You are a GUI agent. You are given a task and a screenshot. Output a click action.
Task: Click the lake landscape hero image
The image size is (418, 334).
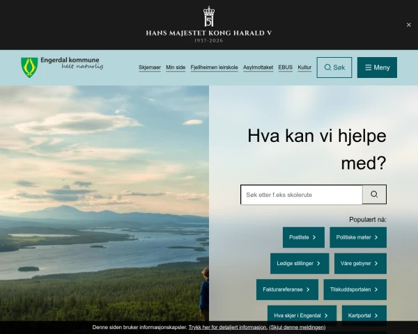104,203
